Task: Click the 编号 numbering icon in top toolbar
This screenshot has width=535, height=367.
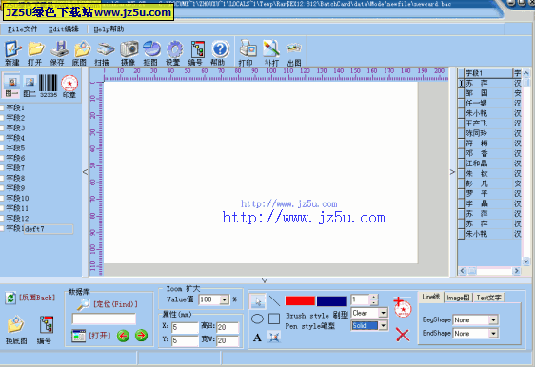Action: point(197,52)
